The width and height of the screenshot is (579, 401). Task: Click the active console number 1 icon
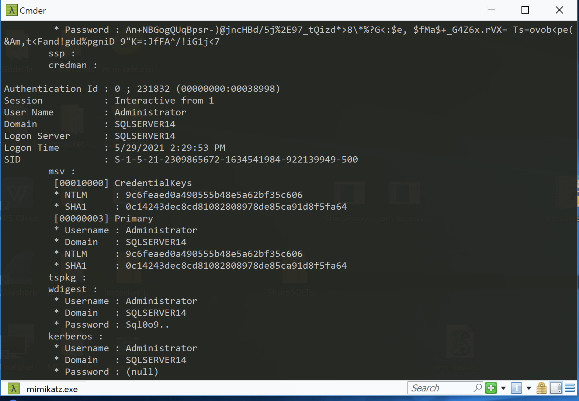tap(516, 388)
